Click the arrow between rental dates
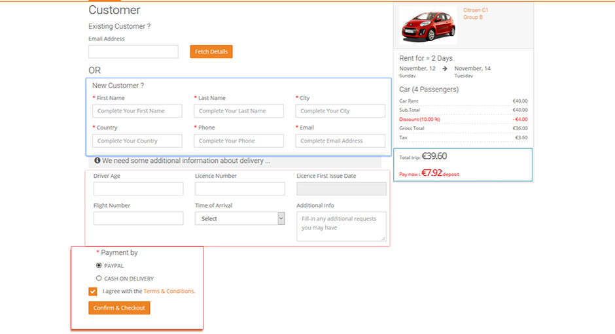This screenshot has height=334, width=615. (445, 69)
